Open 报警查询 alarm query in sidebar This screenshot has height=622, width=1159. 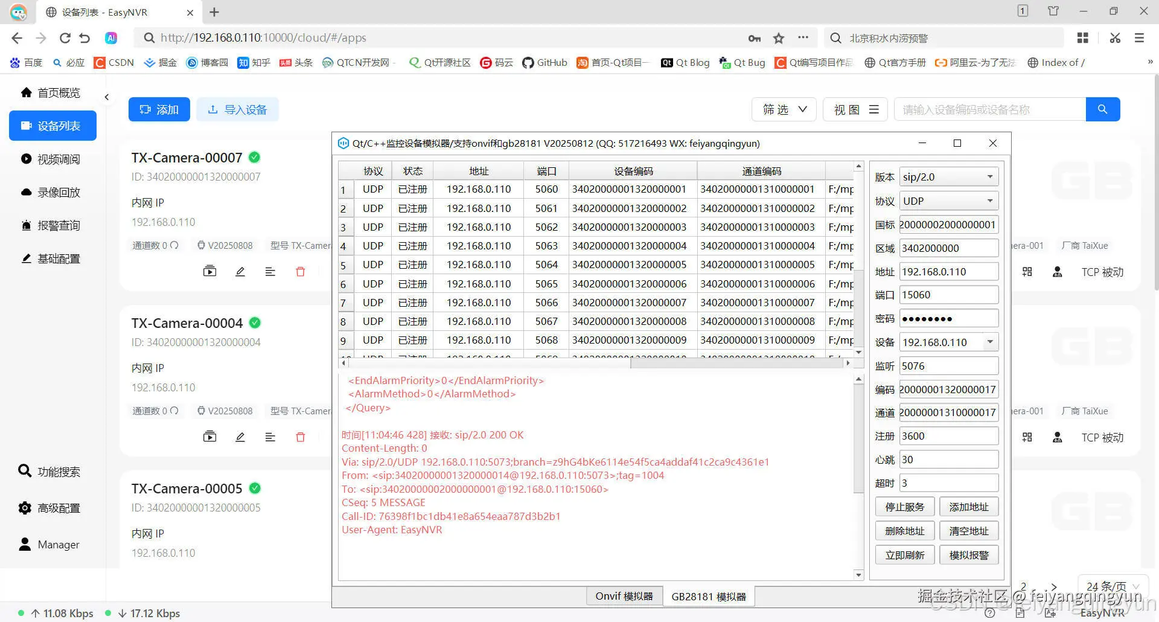[51, 225]
